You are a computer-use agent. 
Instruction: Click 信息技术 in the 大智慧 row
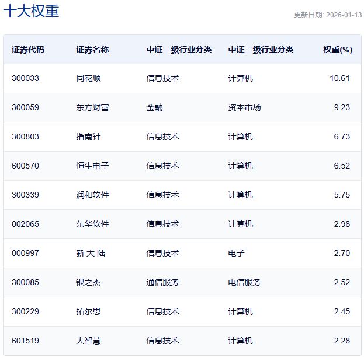[x=162, y=341]
